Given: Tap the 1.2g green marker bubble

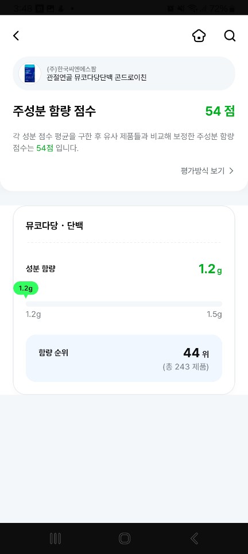Looking at the screenshot, I should click(x=25, y=289).
